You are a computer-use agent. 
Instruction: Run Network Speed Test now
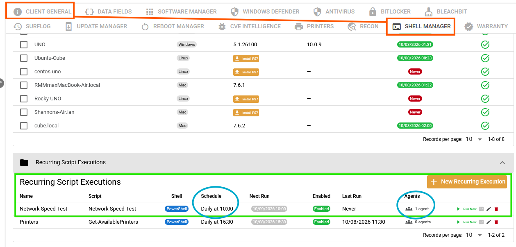[x=466, y=209]
